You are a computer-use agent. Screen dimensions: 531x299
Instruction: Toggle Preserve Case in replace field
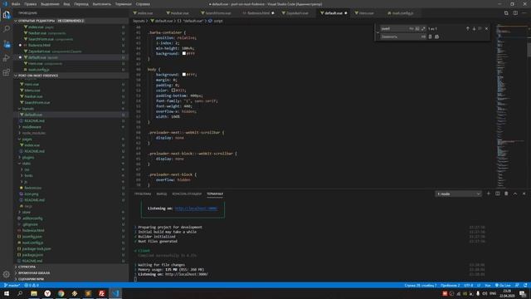[x=423, y=37]
